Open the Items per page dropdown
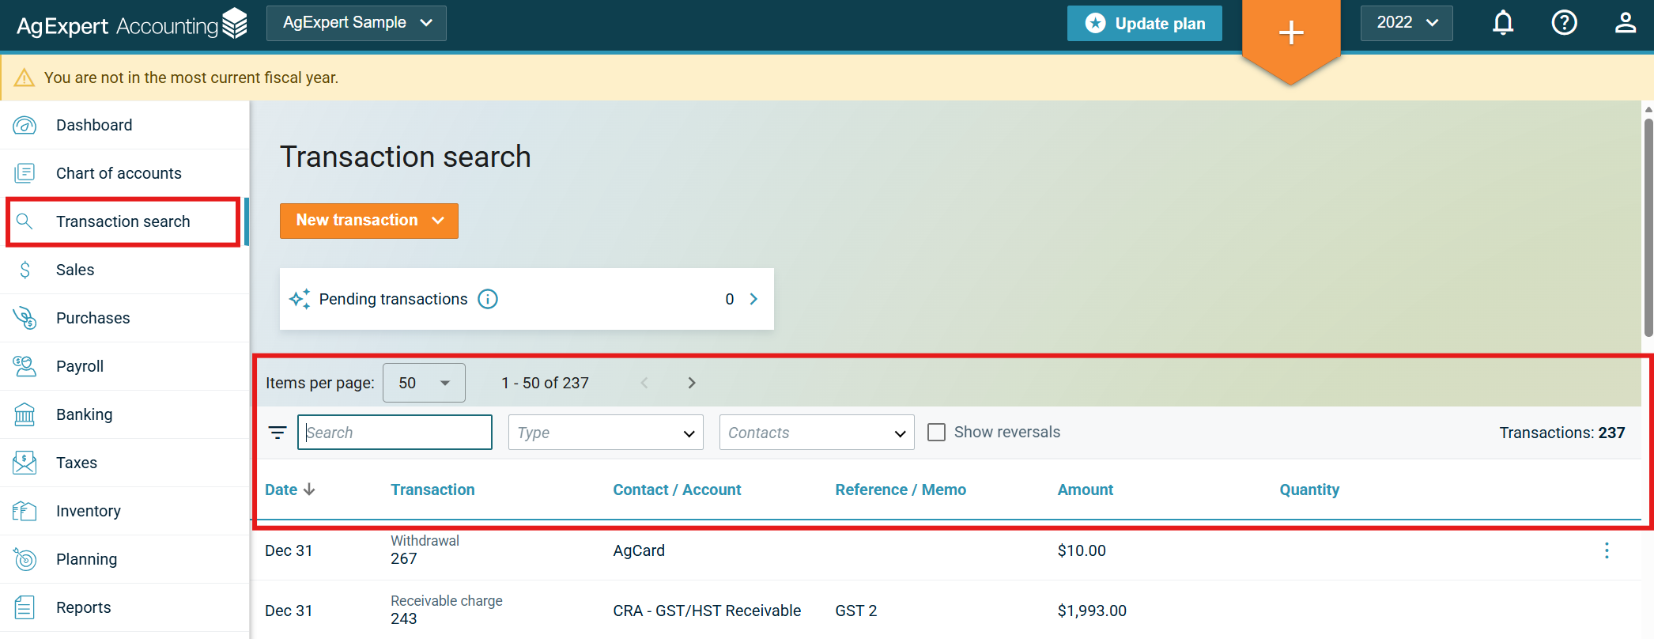The height and width of the screenshot is (639, 1654). tap(424, 383)
